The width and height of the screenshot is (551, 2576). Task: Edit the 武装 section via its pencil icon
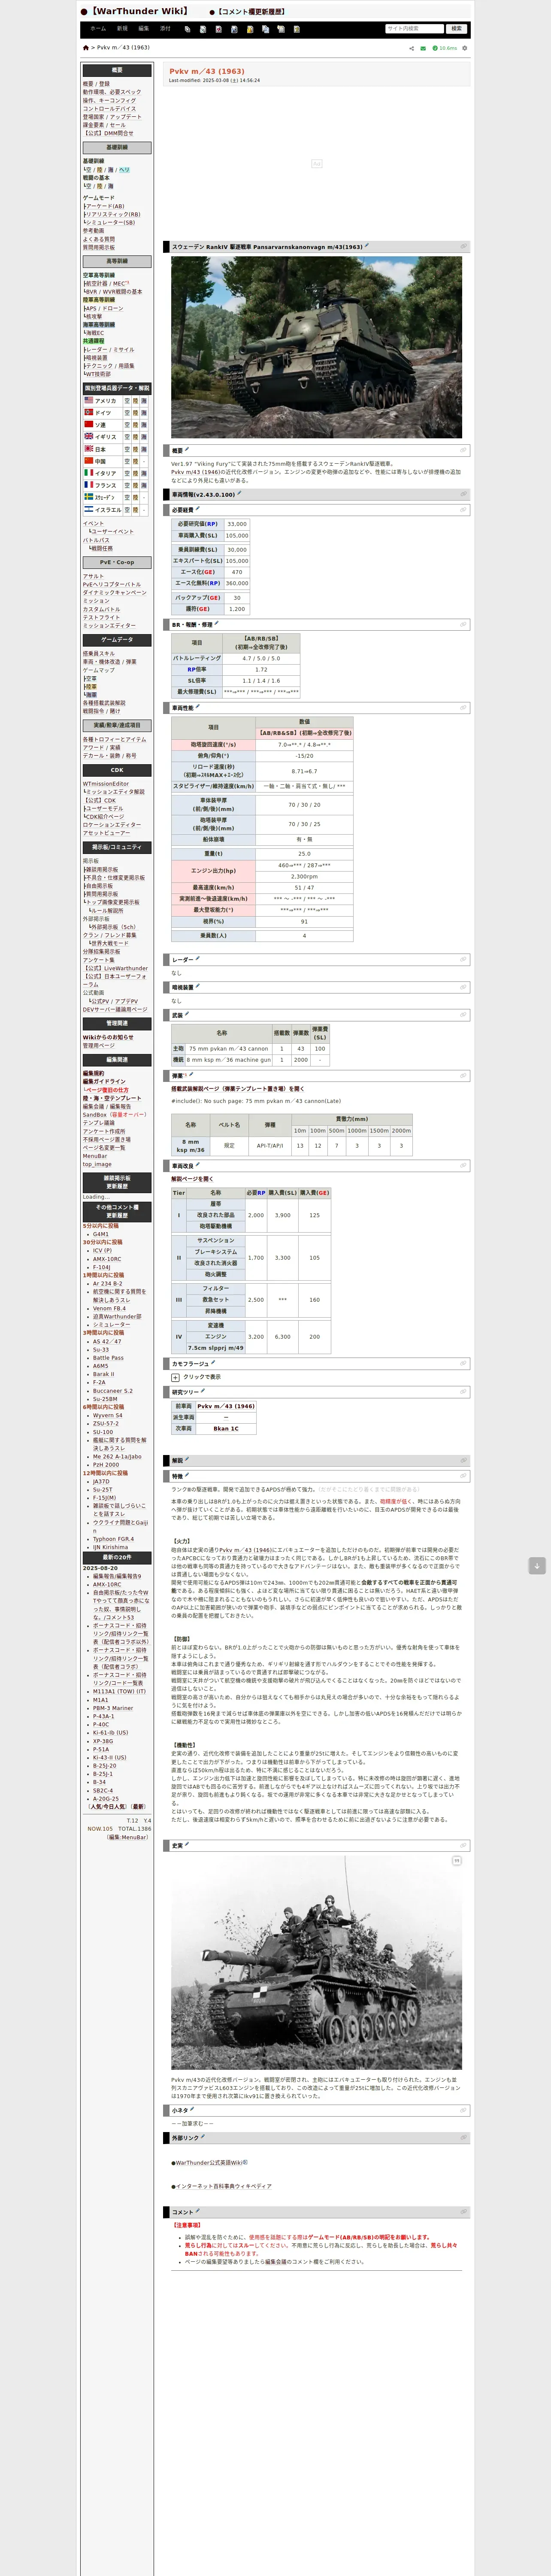click(187, 1014)
